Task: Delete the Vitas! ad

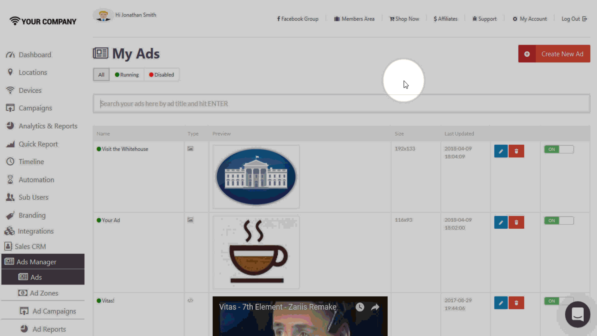Action: [x=516, y=303]
